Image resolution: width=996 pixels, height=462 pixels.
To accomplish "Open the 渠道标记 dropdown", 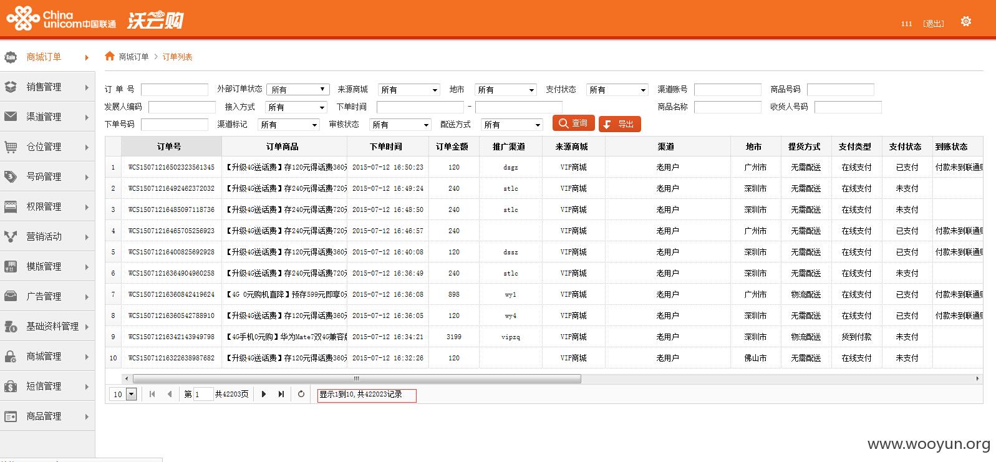I will [x=289, y=125].
